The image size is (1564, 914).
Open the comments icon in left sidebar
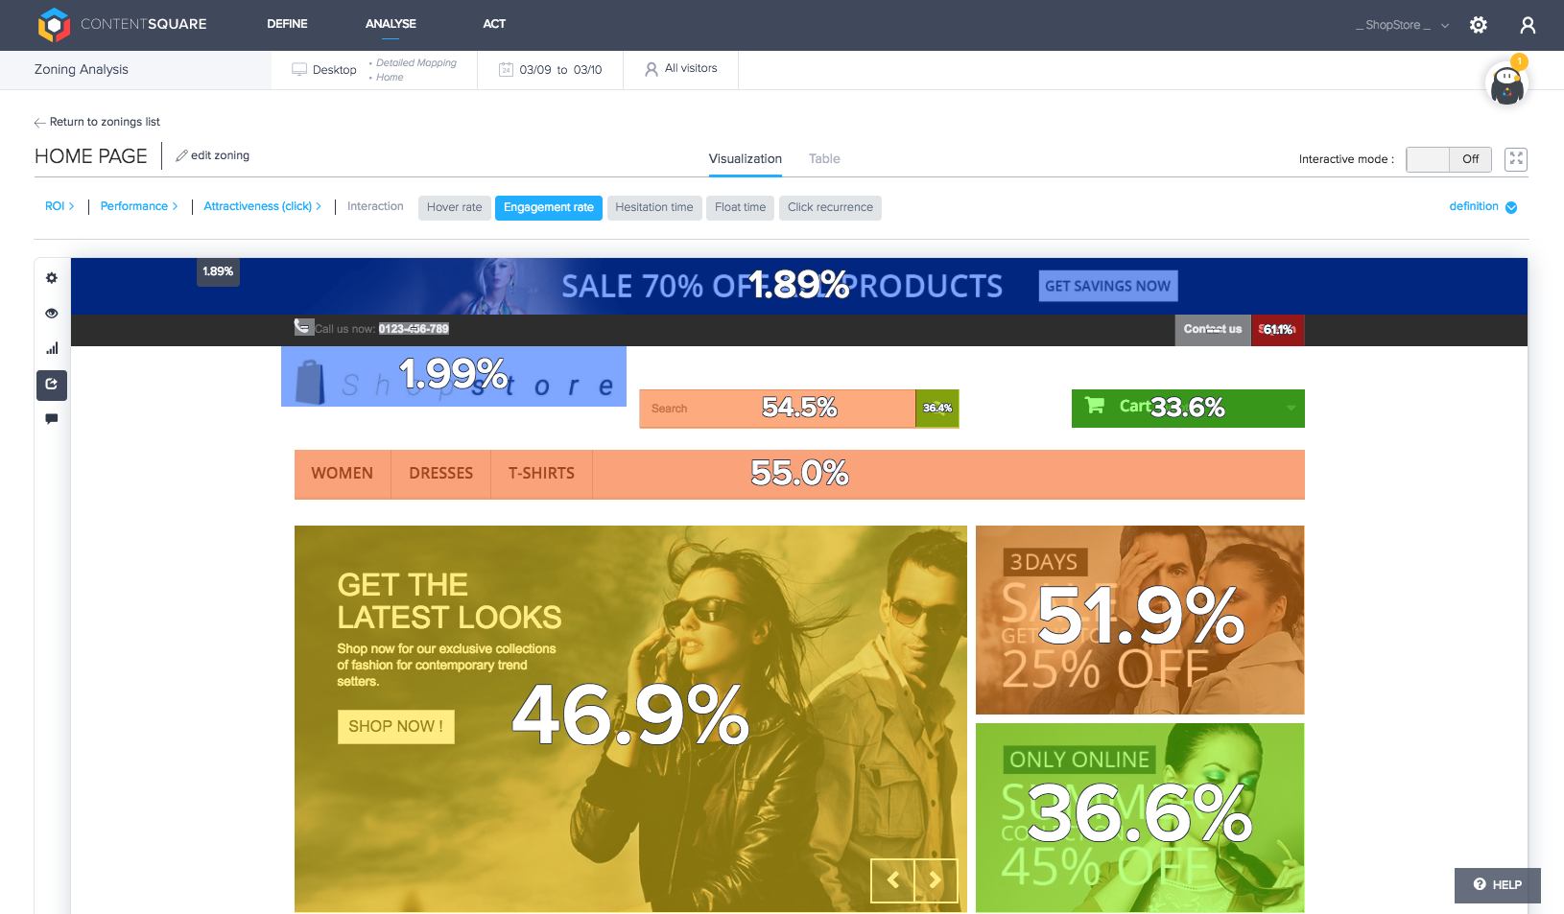pyautogui.click(x=51, y=419)
